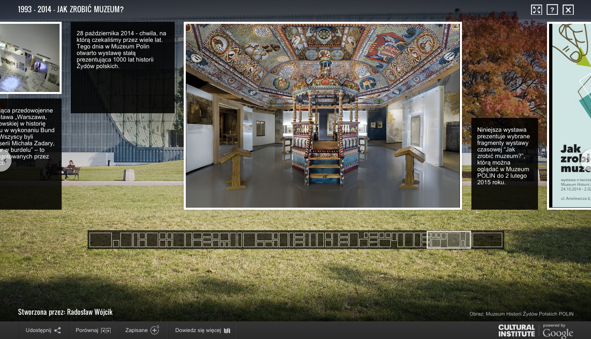
Task: Jump to last slide in timeline strip
Action: [487, 240]
